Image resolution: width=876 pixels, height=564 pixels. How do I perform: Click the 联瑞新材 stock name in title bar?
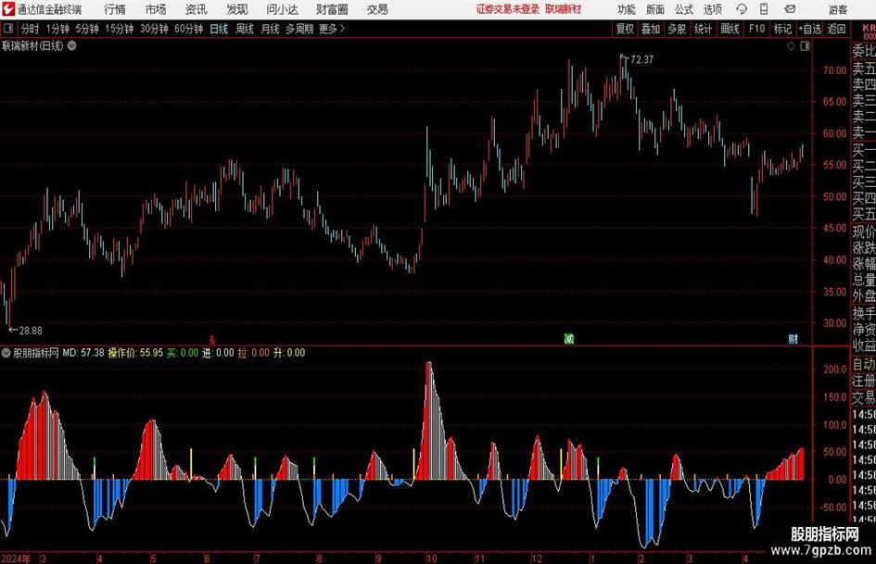(564, 9)
